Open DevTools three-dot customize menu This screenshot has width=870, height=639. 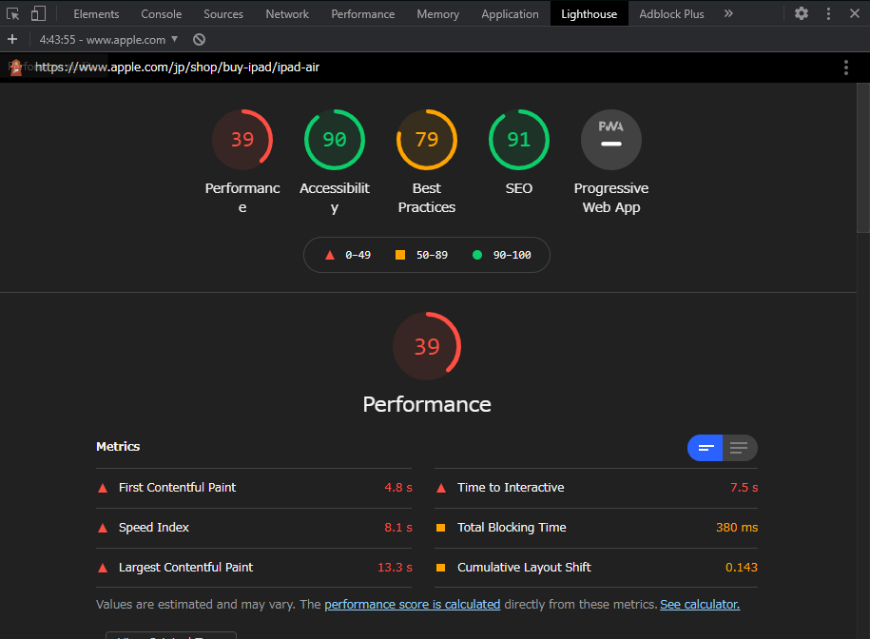828,14
